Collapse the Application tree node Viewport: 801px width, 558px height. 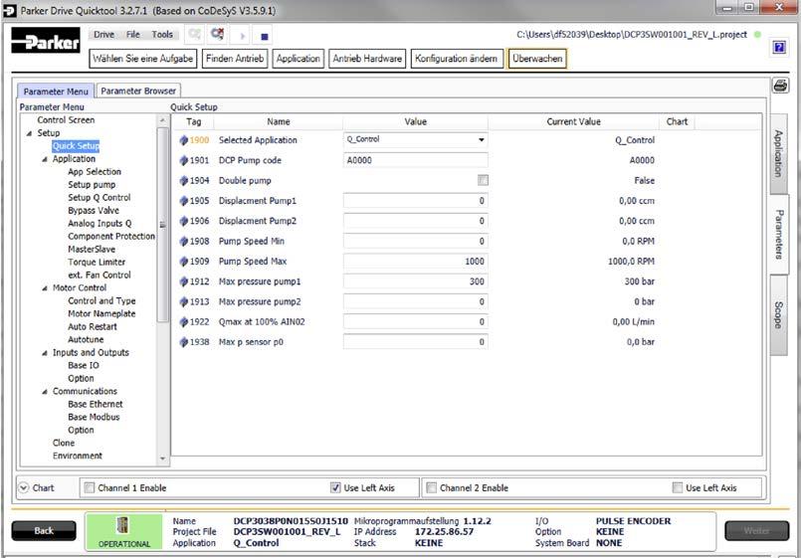tap(45, 159)
